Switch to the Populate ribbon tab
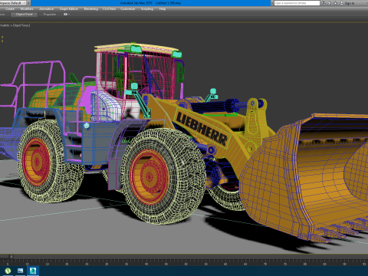 click(x=50, y=15)
